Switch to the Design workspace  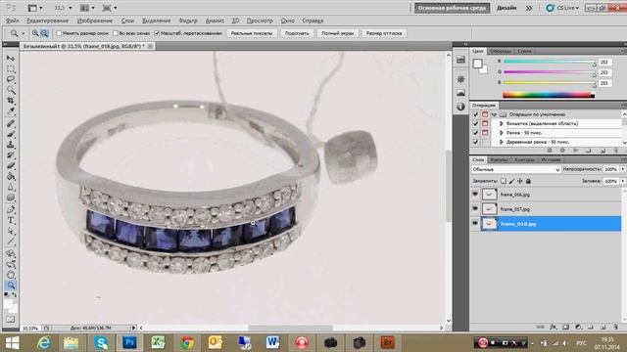click(x=506, y=8)
